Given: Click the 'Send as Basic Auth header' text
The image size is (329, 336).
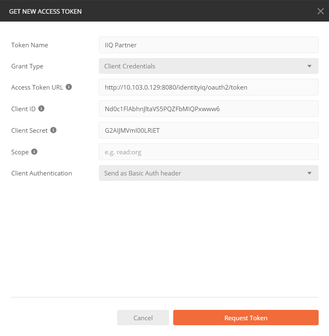Looking at the screenshot, I should pyautogui.click(x=142, y=173).
